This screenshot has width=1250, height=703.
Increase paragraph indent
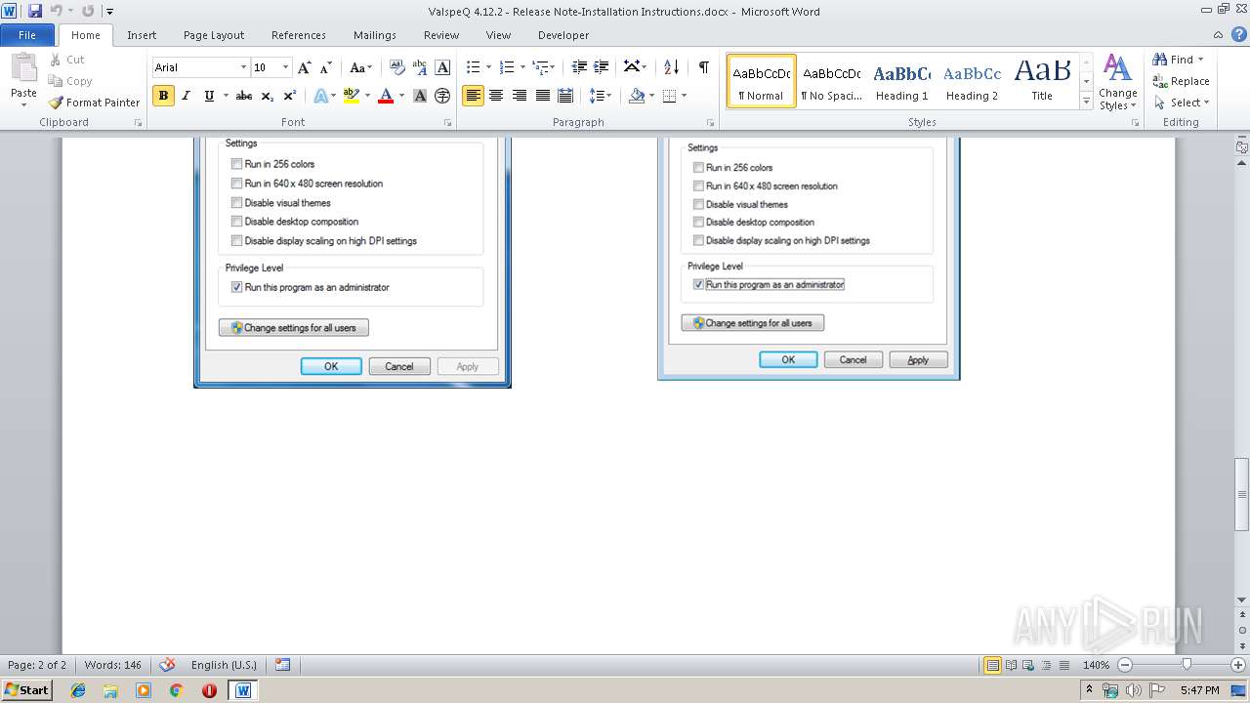pos(603,67)
